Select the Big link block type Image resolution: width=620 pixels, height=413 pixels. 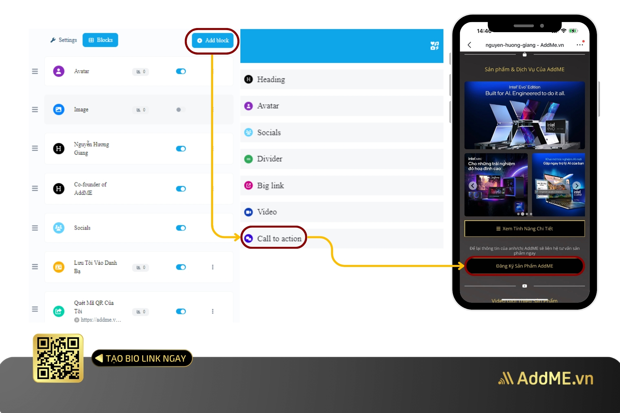[270, 186]
